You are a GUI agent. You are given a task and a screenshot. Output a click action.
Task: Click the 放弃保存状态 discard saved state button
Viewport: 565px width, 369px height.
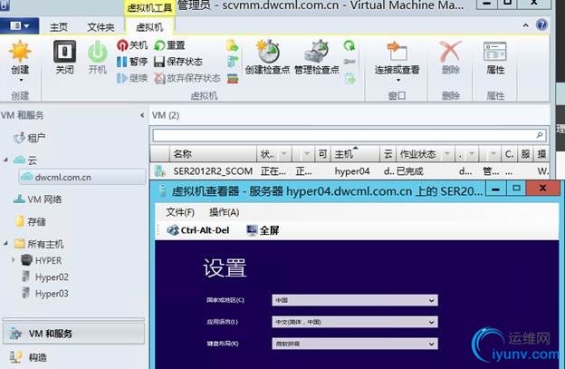pos(187,78)
